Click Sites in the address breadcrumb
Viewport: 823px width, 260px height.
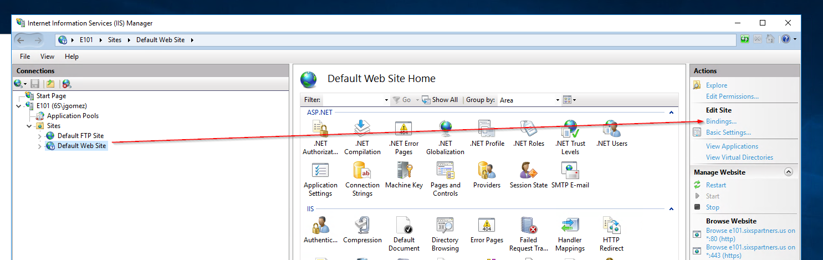[115, 40]
